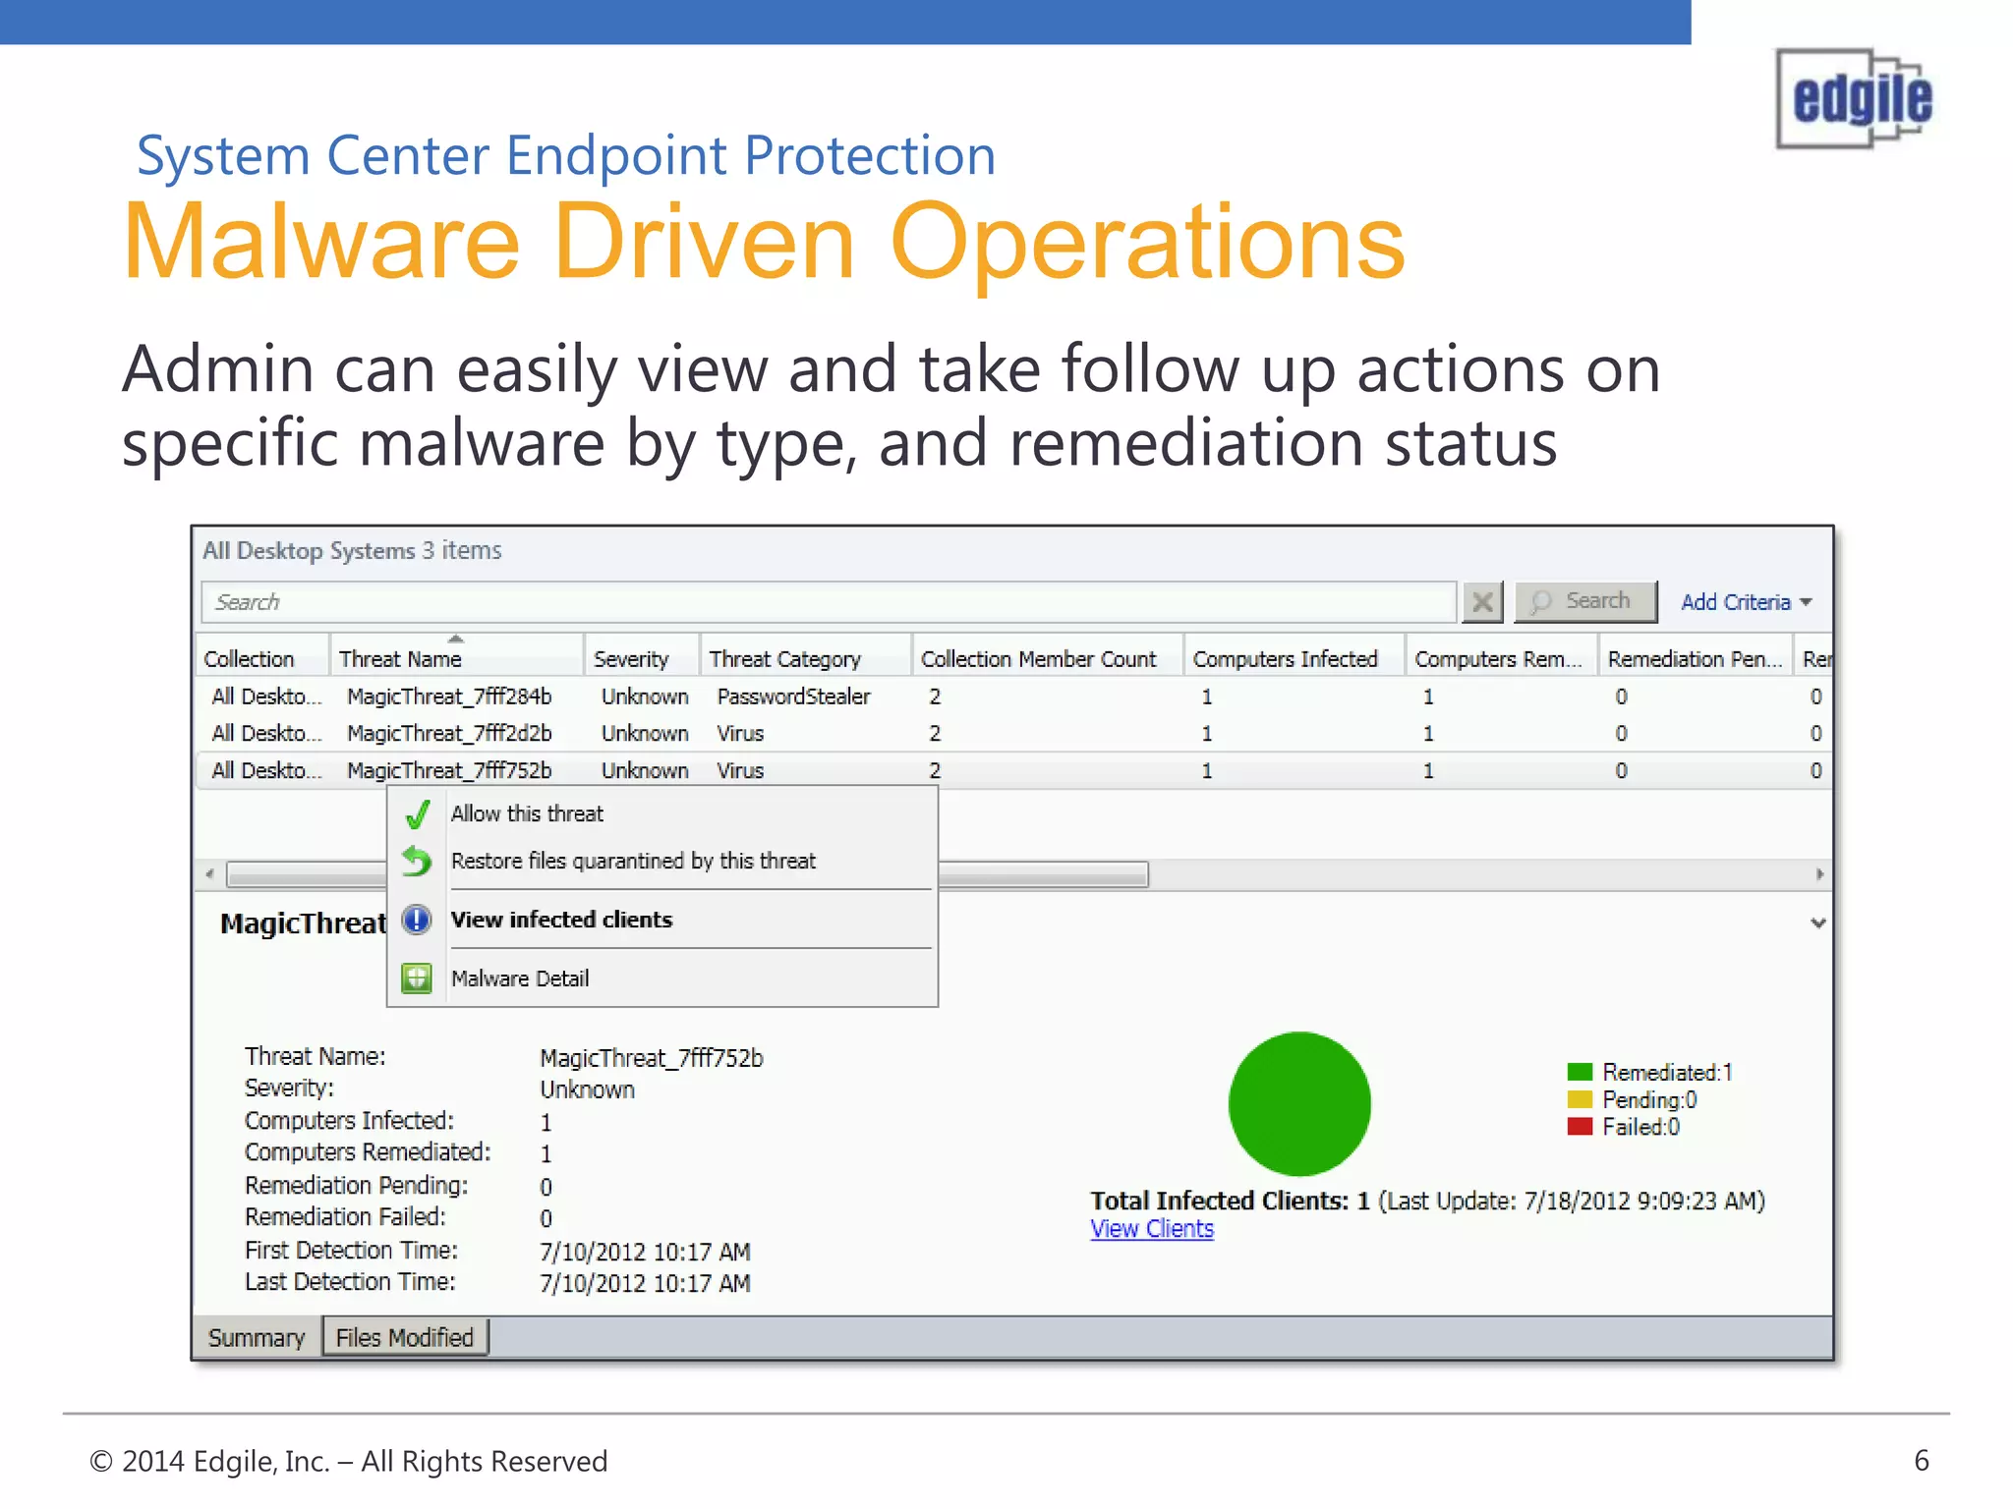Click the Edgile logo
Viewport: 2013px width, 1509px height.
1856,98
